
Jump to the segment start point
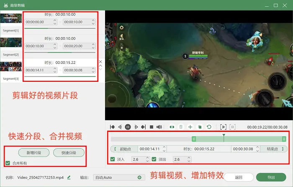112,127
